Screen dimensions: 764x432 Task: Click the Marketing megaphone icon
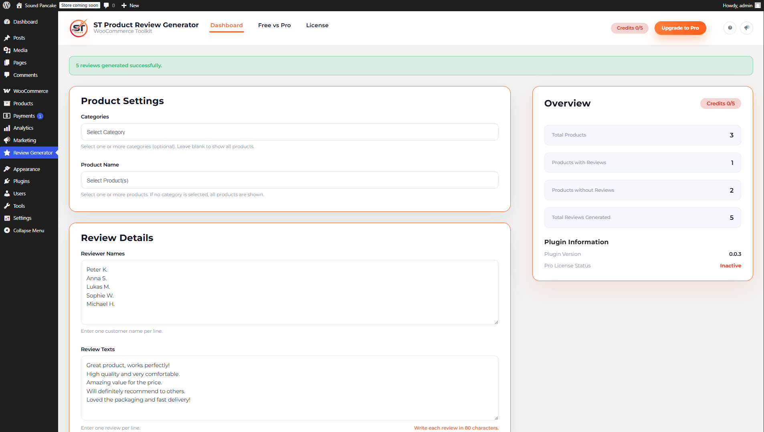point(7,140)
